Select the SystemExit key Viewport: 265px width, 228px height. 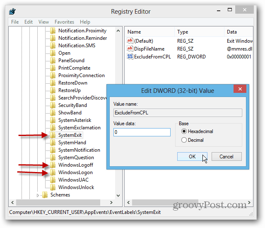[70, 135]
